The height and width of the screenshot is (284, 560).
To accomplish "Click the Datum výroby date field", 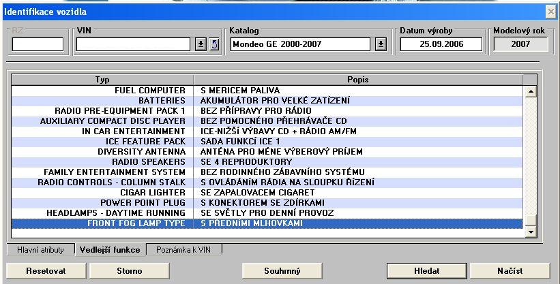I will tap(441, 44).
